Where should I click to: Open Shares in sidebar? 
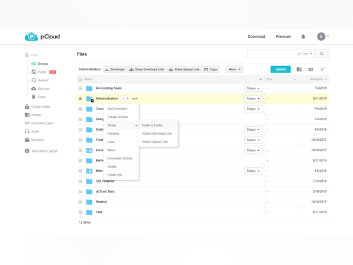click(33, 115)
